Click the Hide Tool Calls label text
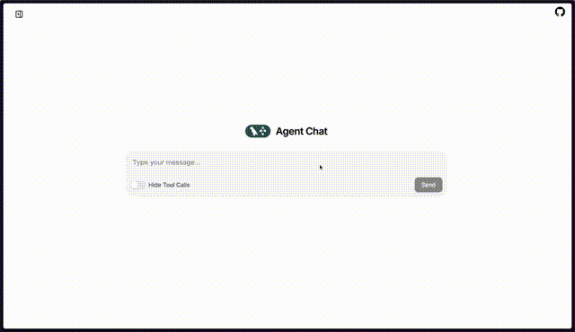The width and height of the screenshot is (575, 332). click(169, 185)
